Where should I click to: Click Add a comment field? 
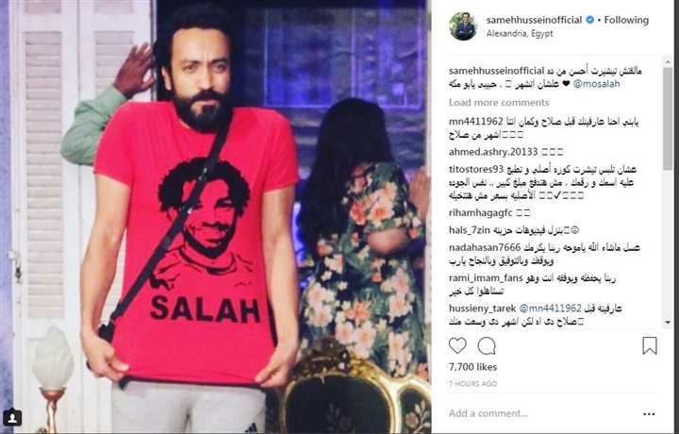pyautogui.click(x=543, y=413)
